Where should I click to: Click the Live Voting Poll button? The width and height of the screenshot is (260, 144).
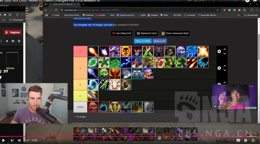coord(121,33)
